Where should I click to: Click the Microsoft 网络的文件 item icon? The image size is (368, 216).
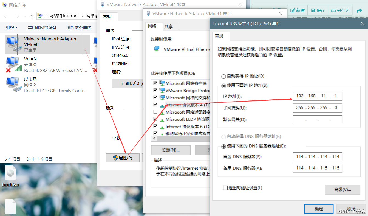click(162, 97)
